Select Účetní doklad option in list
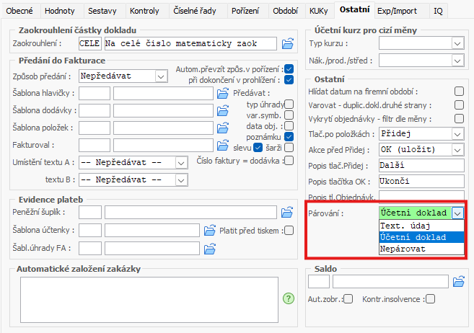Screen dimensions: 474x333 click(x=421, y=237)
